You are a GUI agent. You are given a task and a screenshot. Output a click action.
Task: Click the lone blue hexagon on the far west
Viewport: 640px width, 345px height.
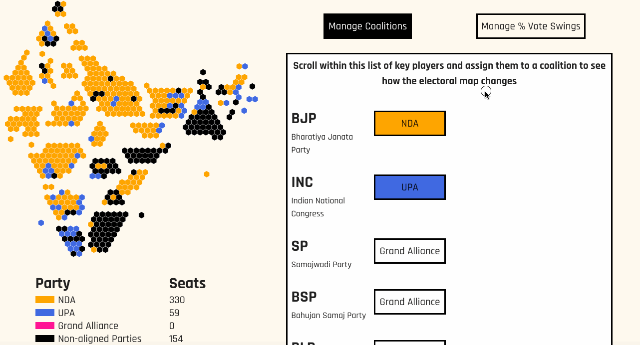[40, 223]
